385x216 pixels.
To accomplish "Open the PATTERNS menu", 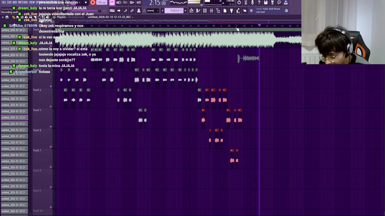I will [x=23, y=2].
